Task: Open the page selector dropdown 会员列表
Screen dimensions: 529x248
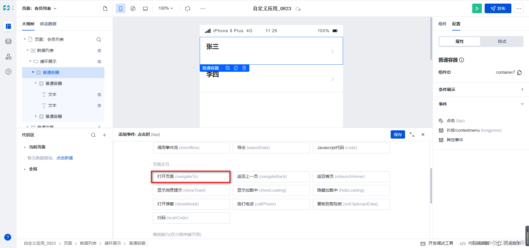Action: click(39, 9)
